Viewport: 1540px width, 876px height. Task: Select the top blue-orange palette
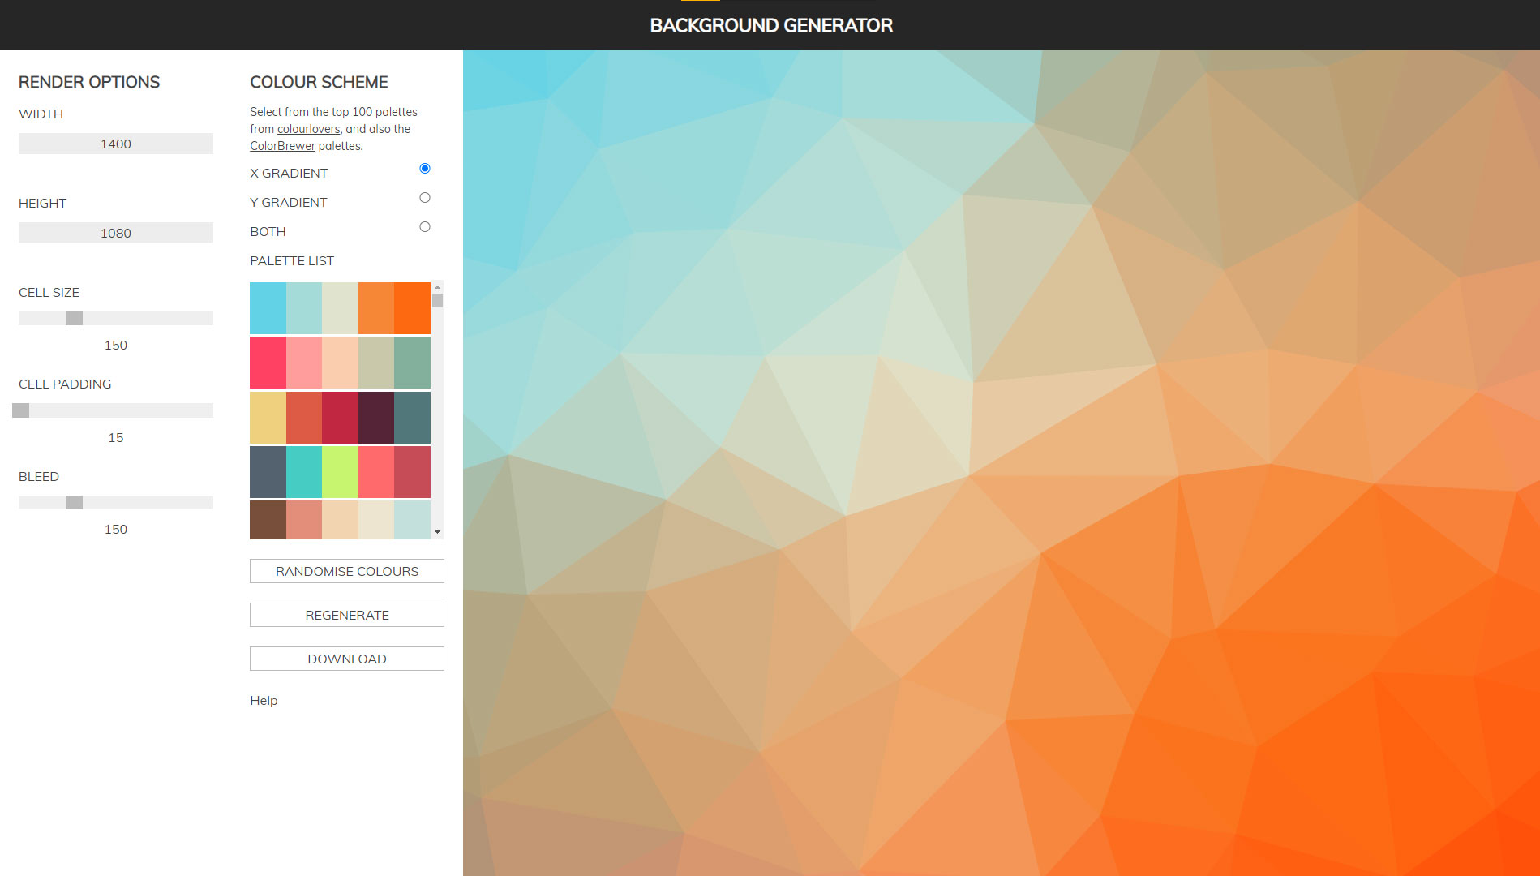(x=341, y=307)
